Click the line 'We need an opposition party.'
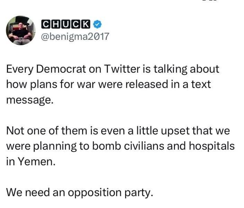 79,192
